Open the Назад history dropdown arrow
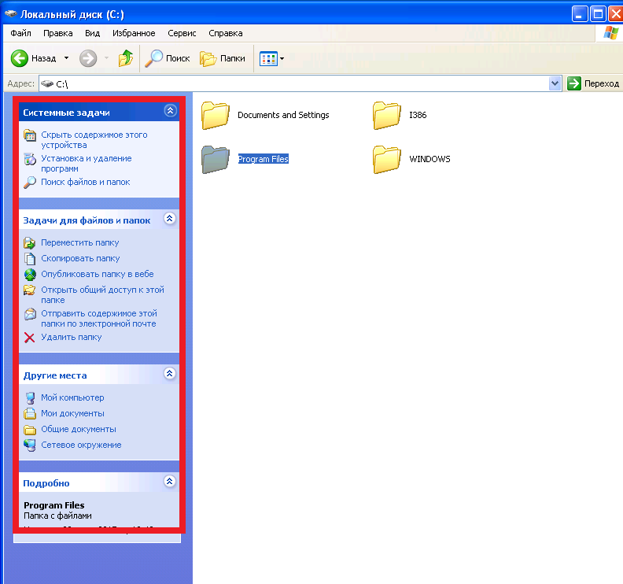The image size is (623, 584). click(x=66, y=58)
